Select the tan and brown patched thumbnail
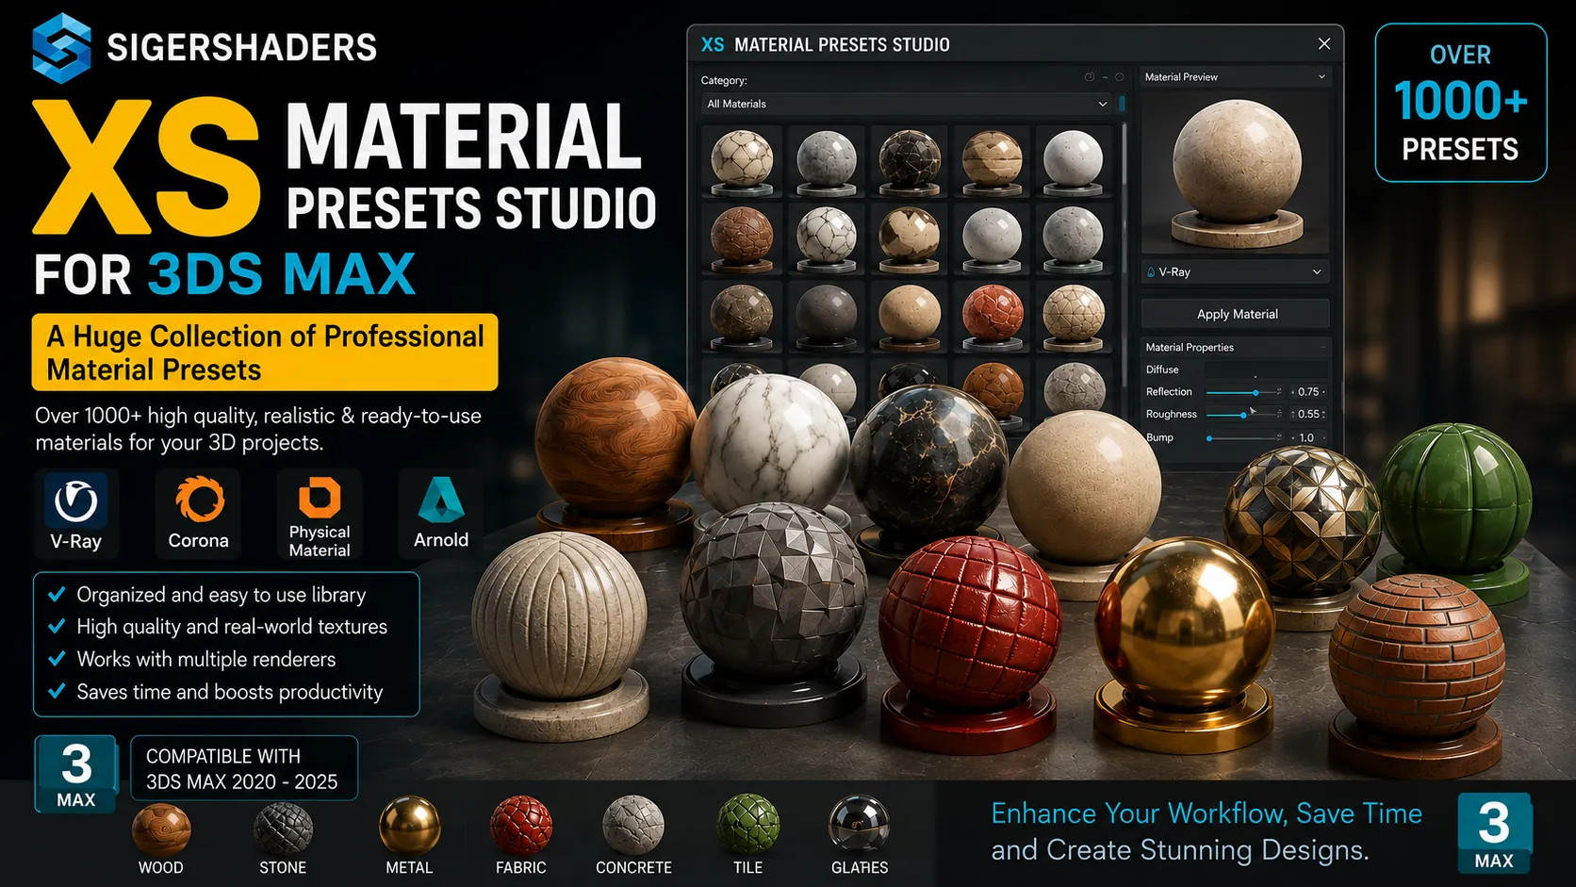This screenshot has height=887, width=1576. point(909,239)
